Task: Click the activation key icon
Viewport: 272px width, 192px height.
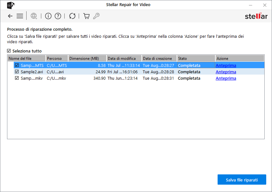Action: (x=96, y=16)
